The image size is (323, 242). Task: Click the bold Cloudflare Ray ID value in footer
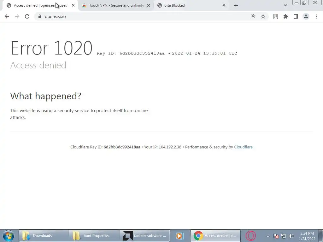coord(122,147)
